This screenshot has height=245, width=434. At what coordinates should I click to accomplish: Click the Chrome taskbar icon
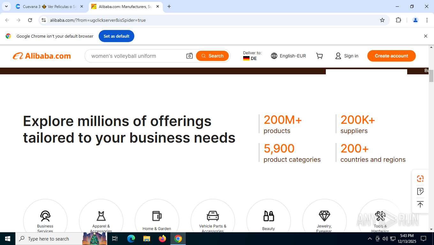[x=178, y=239]
